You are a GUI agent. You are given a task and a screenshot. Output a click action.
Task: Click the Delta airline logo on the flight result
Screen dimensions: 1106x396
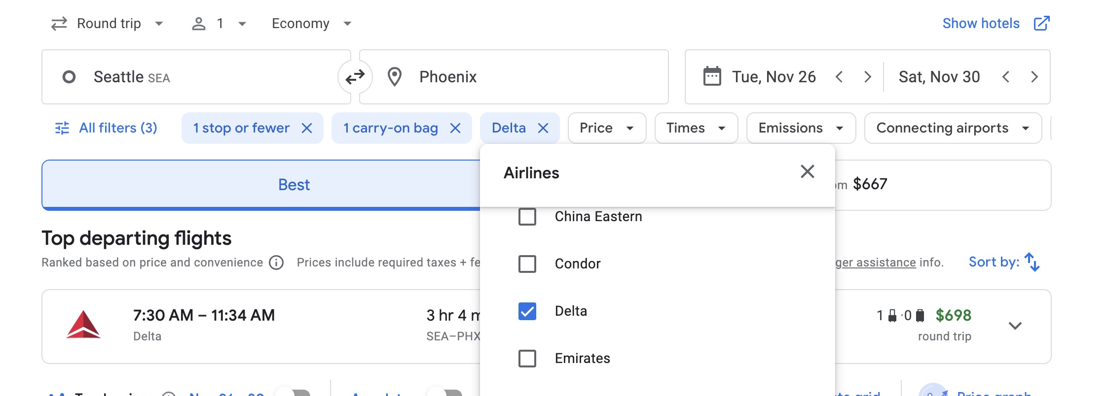point(83,325)
